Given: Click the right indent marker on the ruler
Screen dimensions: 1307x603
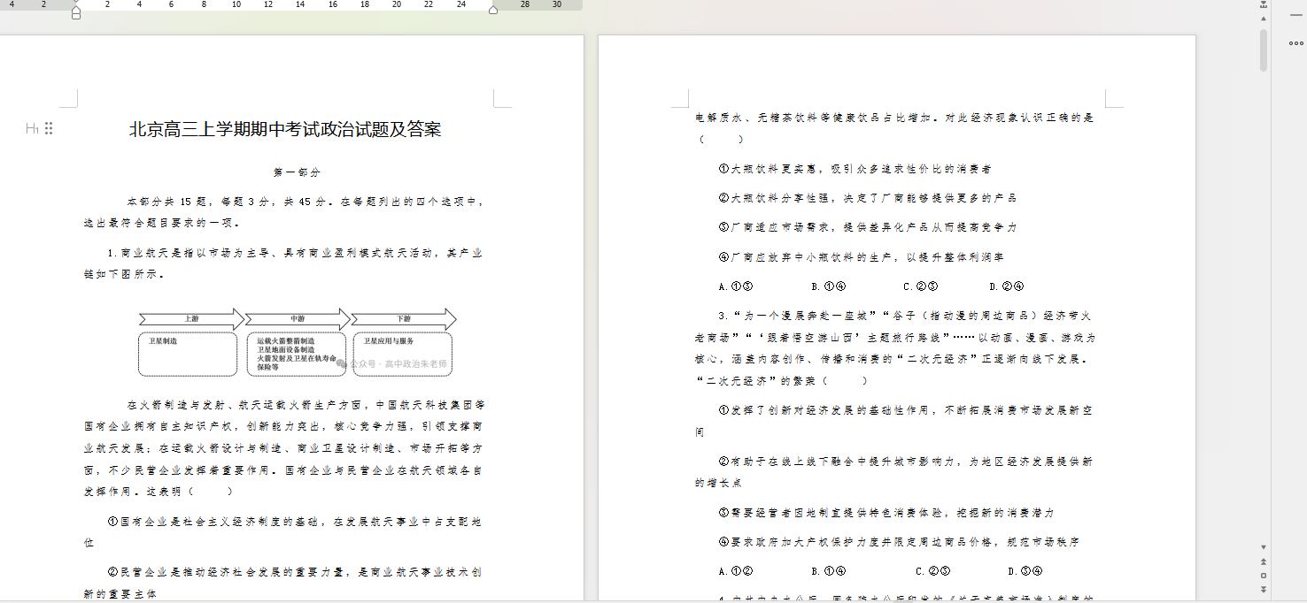Looking at the screenshot, I should [493, 10].
